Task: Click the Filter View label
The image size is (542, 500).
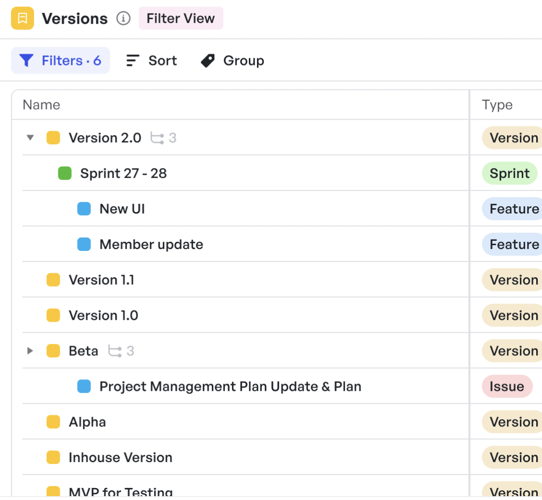Action: point(181,18)
